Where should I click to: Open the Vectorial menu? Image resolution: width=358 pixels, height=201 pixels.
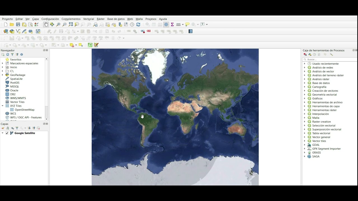[89, 19]
